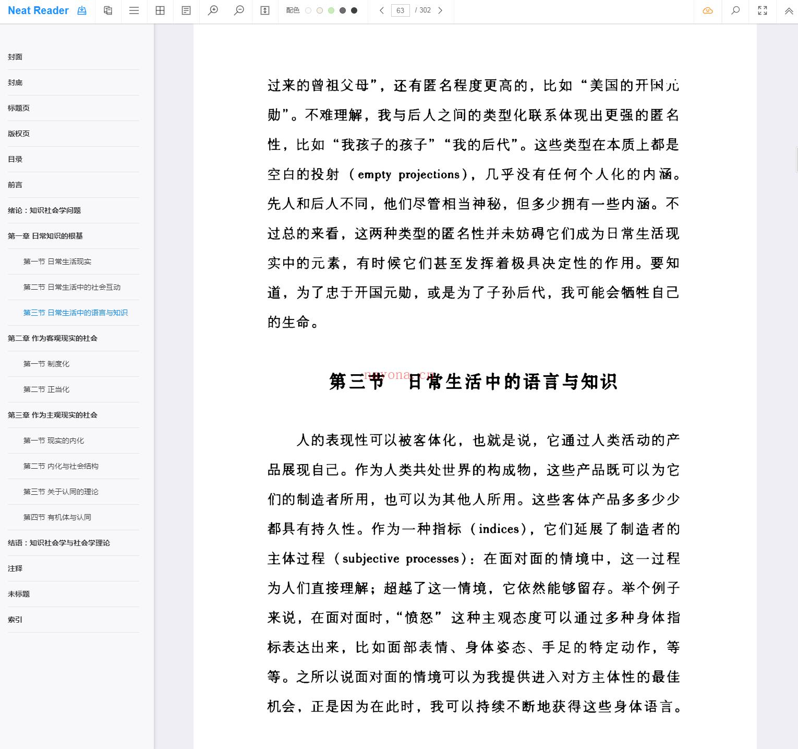Jump to 标题页 entry
The image size is (798, 749).
pyautogui.click(x=19, y=108)
